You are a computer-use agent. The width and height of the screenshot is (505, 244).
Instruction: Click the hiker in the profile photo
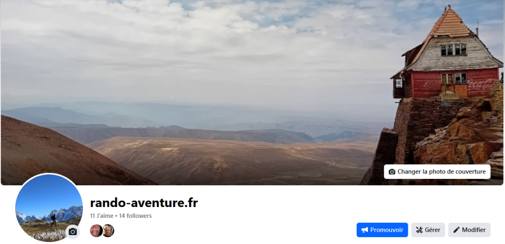(53, 220)
